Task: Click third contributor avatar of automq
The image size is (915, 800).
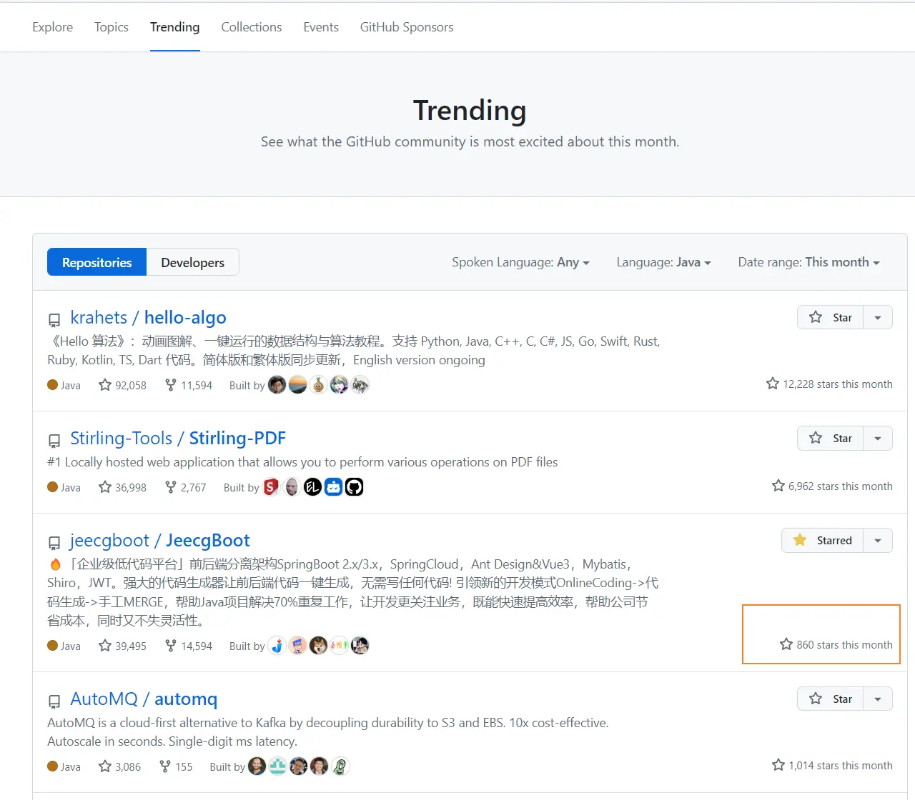Action: 299,766
